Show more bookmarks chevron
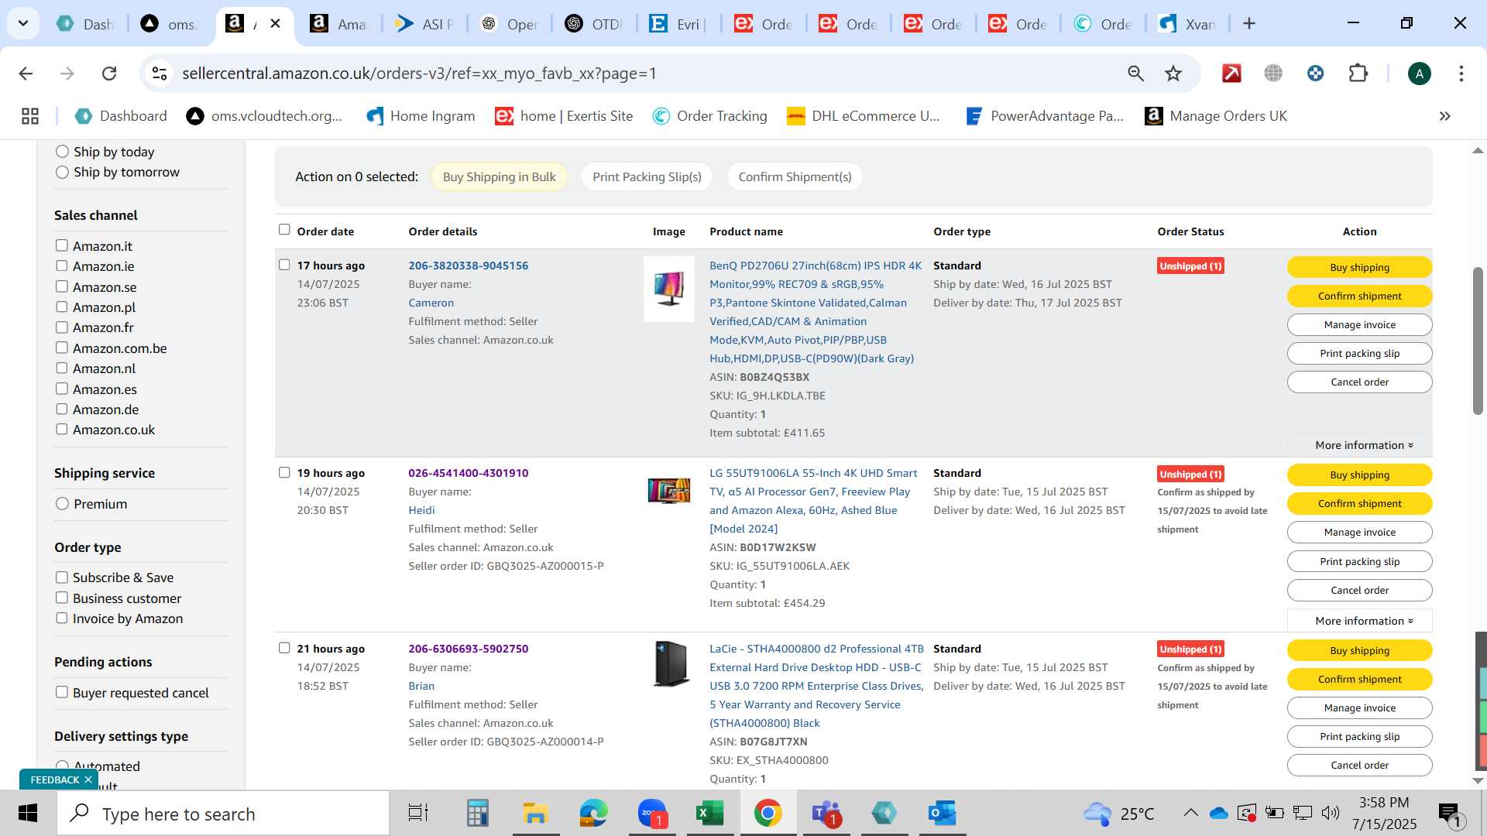The height and width of the screenshot is (836, 1487). pos(1444,116)
